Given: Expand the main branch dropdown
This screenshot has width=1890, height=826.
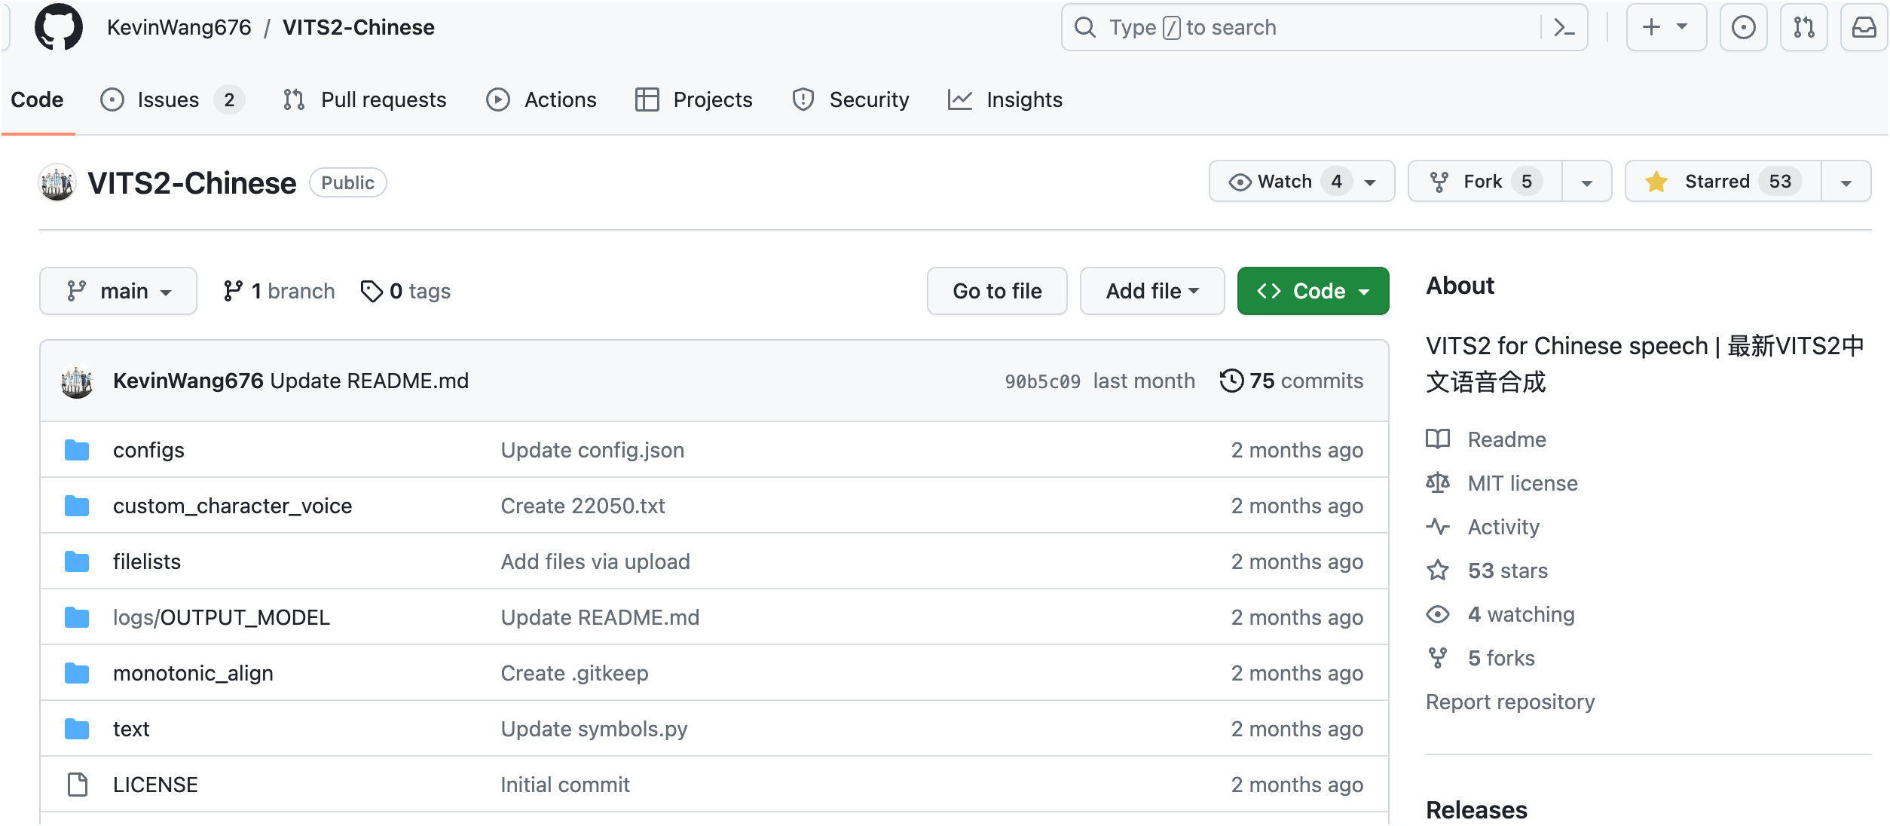Looking at the screenshot, I should pos(118,291).
